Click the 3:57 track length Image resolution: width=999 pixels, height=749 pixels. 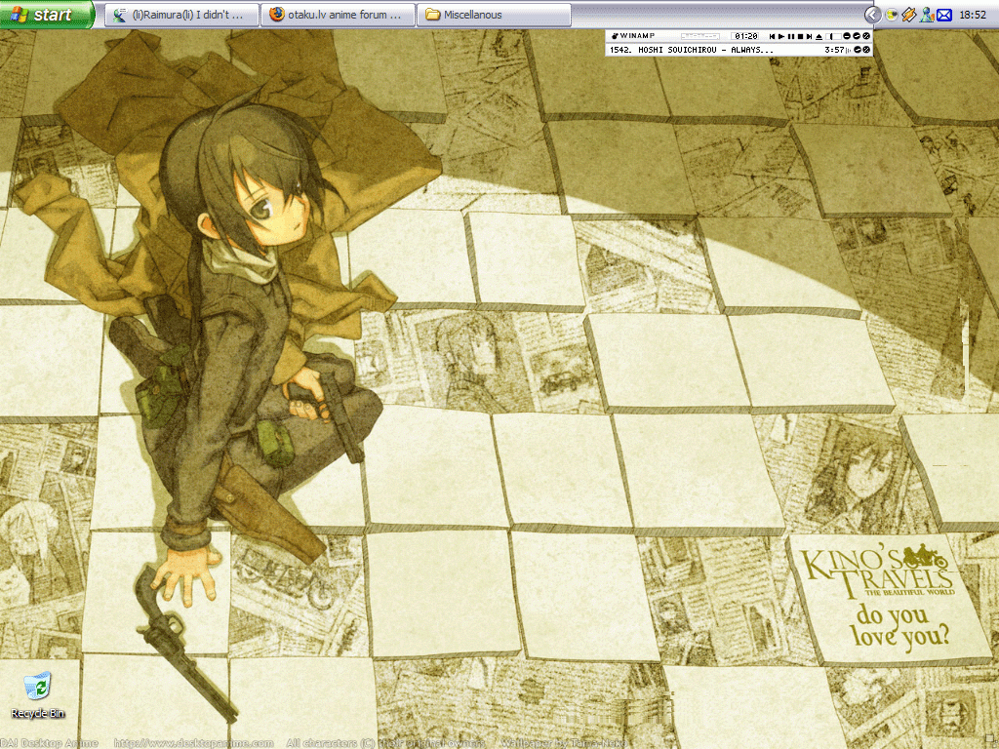coord(834,50)
